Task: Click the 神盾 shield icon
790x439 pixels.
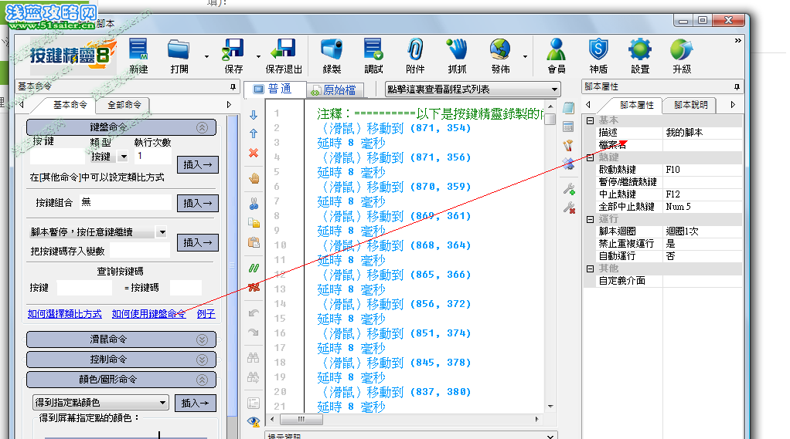Action: click(x=598, y=56)
